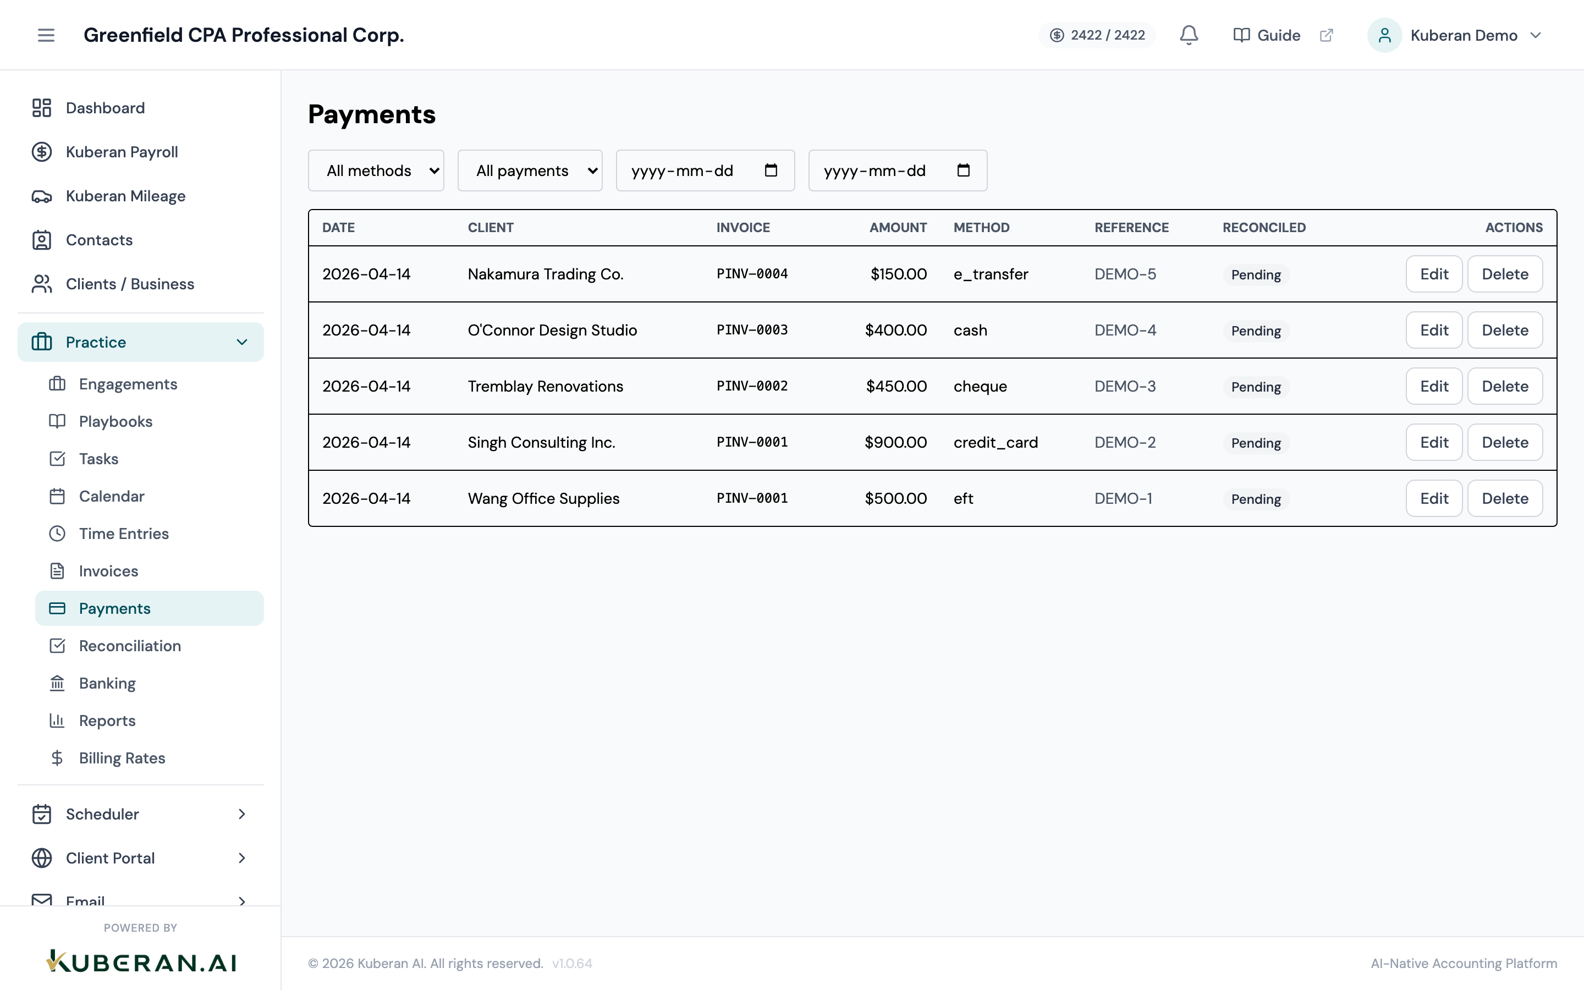Select Billing Rates in sidebar
Screen dimensions: 1584x990
click(149, 757)
